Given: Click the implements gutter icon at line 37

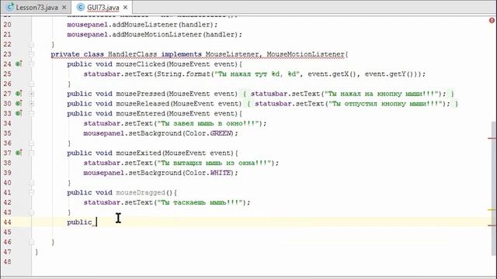Looking at the screenshot, I should (x=19, y=153).
